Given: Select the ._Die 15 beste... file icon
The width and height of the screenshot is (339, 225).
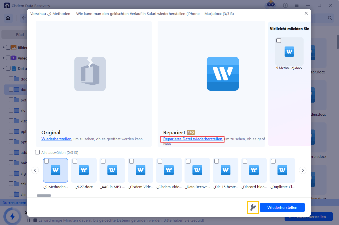Looking at the screenshot, I should (226, 170).
